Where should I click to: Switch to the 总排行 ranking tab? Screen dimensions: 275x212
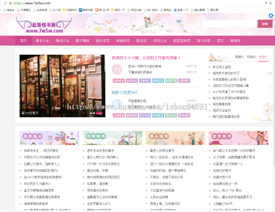pos(263,57)
